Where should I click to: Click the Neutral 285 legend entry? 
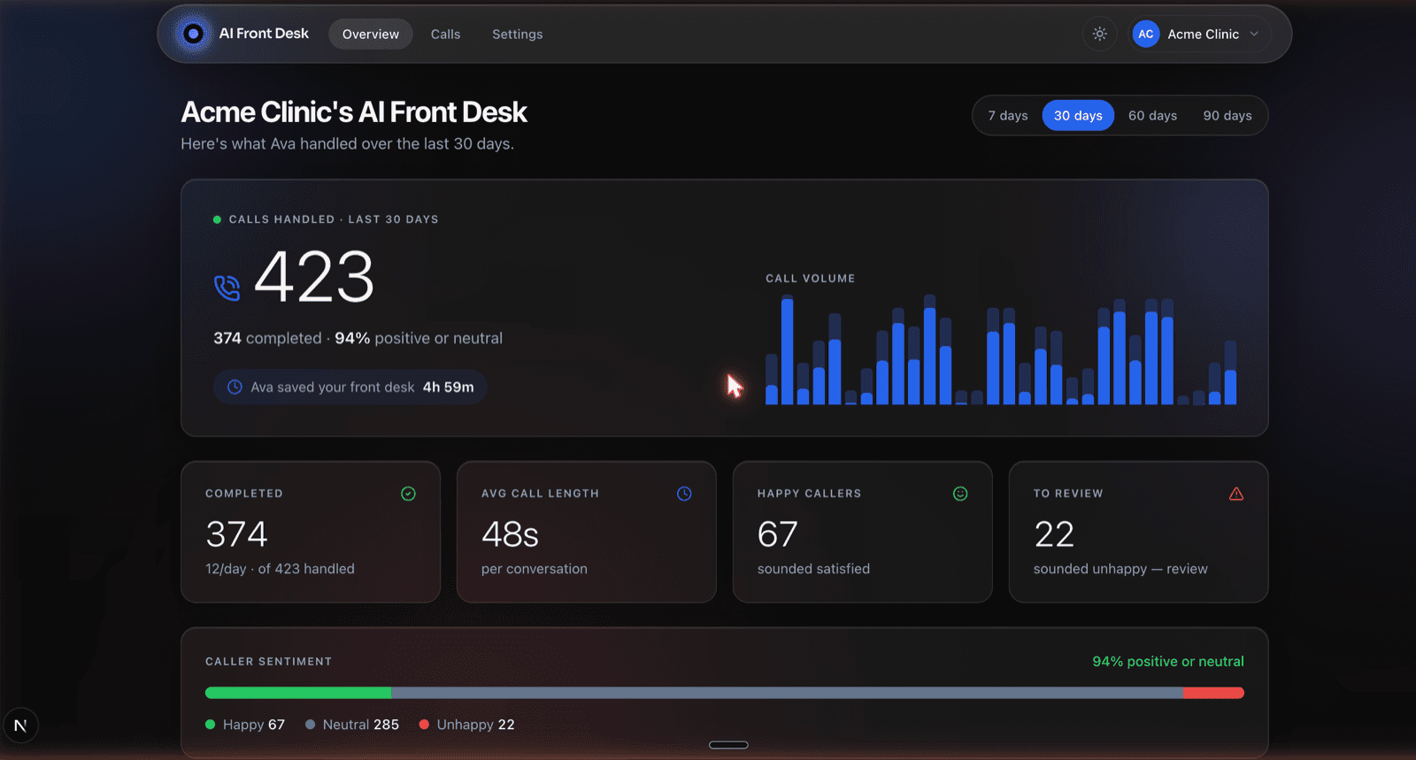[352, 725]
